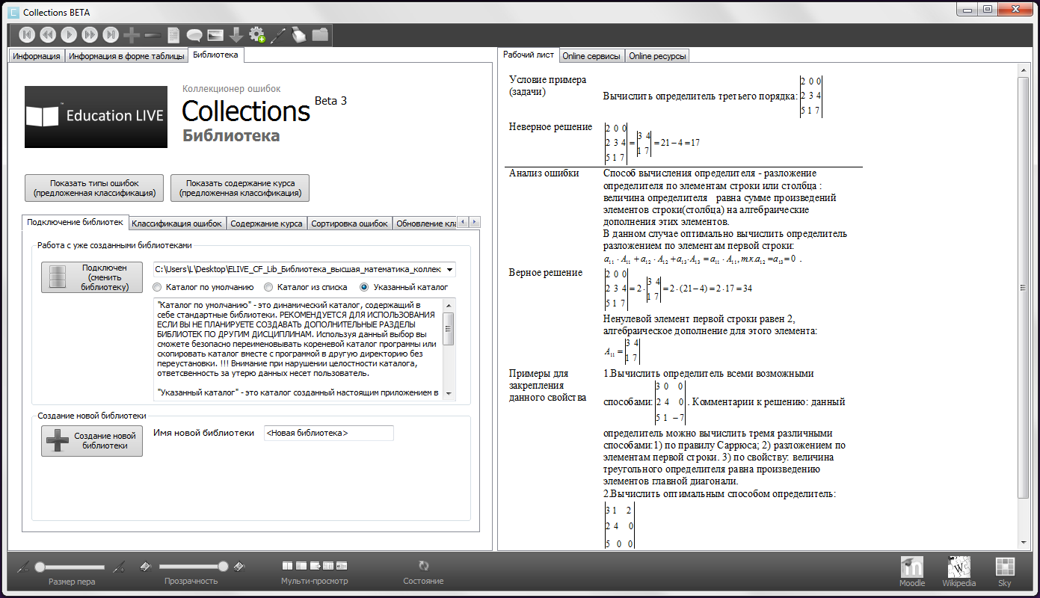Image resolution: width=1040 pixels, height=598 pixels.
Task: Click the lower transparency icon left of slider
Action: (147, 567)
